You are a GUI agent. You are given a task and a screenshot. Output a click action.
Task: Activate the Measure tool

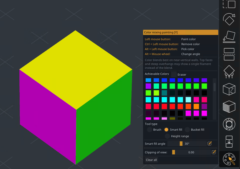pos(229,124)
